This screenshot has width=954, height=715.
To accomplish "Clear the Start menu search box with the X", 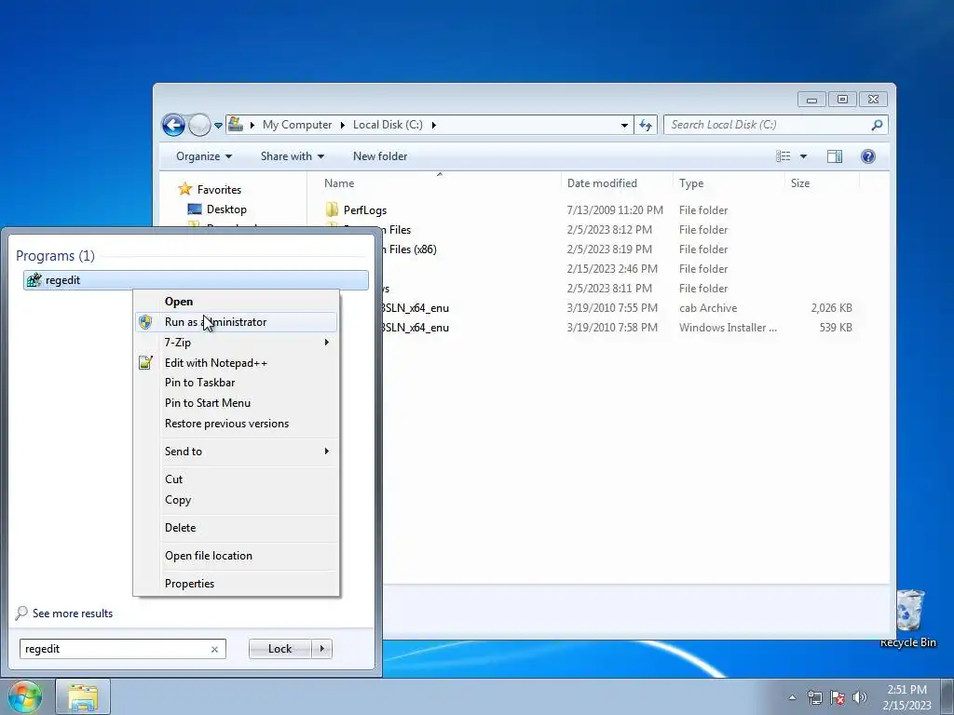I will (214, 649).
